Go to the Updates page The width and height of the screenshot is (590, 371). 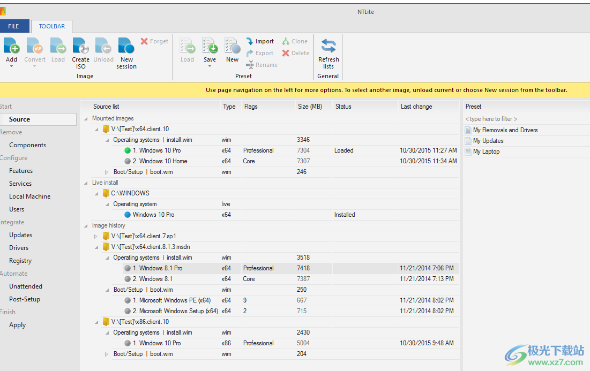pos(21,235)
